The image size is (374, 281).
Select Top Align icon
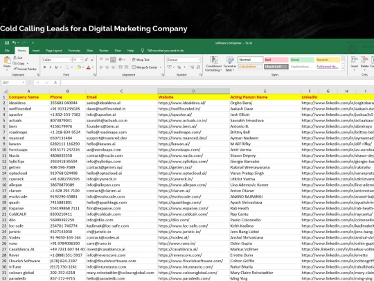click(x=101, y=60)
